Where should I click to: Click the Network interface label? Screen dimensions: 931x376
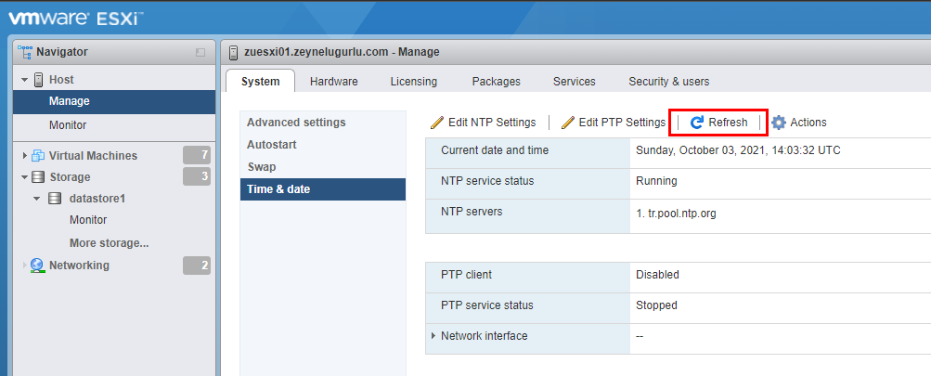tap(484, 335)
